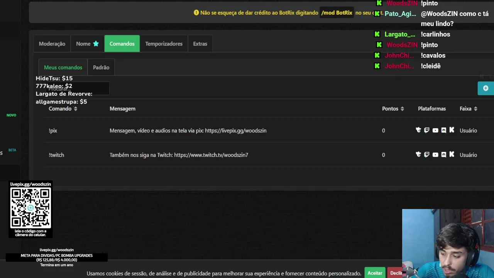This screenshot has height=278, width=494.
Task: Click the Usuário value in the !twitch row
Action: coord(468,155)
